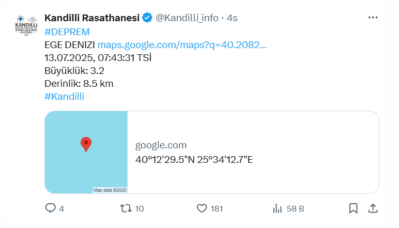This screenshot has width=399, height=228.
Task: Like the tweet with heart icon
Action: (x=202, y=208)
